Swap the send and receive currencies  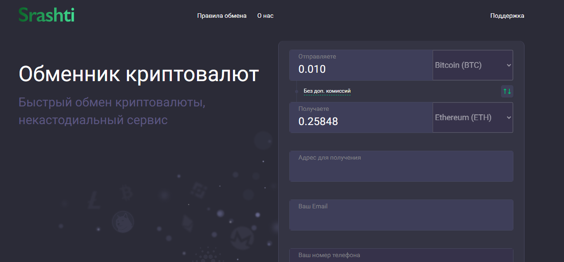(x=507, y=91)
